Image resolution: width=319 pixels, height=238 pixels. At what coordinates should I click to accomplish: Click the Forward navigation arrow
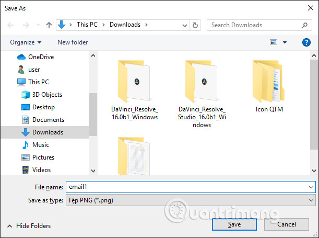click(x=26, y=25)
